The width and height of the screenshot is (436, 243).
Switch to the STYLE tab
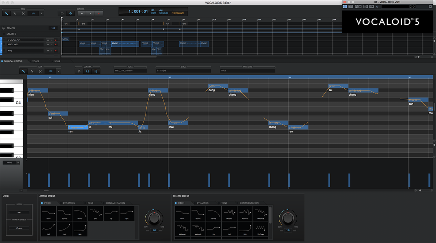[57, 61]
